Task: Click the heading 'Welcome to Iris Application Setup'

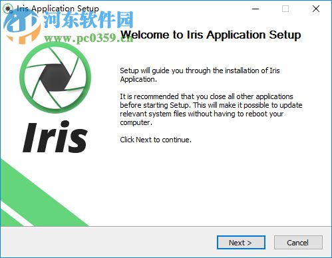Action: click(210, 35)
